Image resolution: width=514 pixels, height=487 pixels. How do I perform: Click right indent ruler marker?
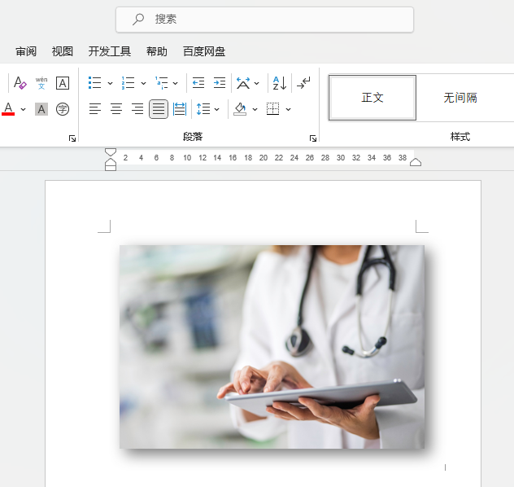[x=416, y=162]
